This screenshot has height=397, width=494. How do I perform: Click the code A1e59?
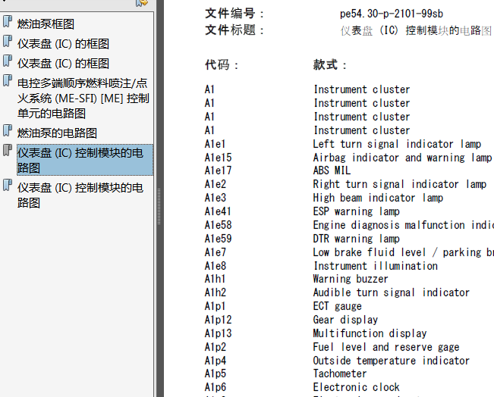[x=218, y=239]
